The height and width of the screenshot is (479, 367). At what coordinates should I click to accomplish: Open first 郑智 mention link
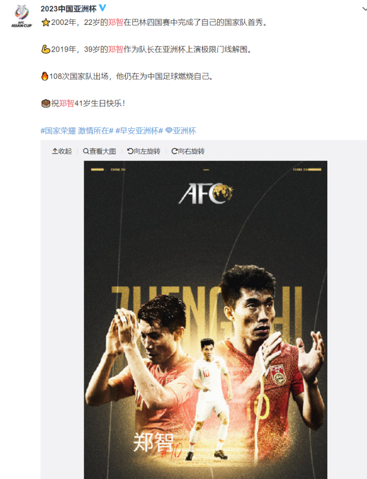point(116,23)
